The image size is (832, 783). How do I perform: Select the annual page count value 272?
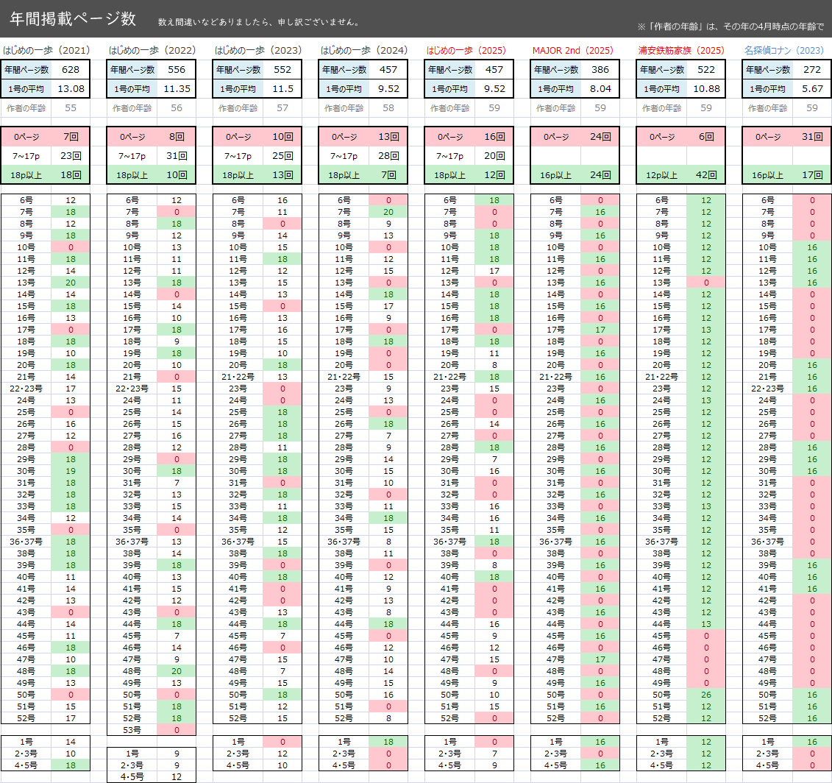click(x=811, y=70)
